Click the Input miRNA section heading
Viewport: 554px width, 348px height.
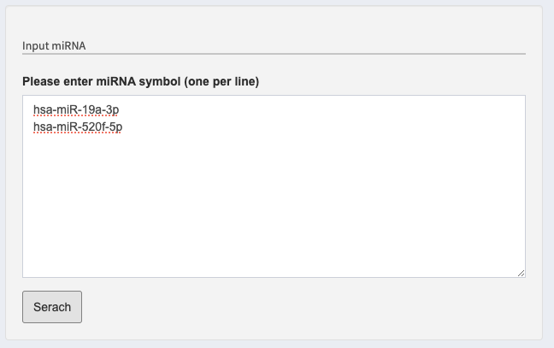pos(54,44)
